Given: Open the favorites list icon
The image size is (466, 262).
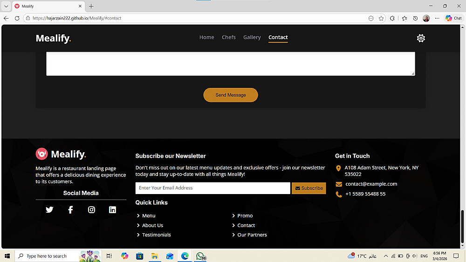Looking at the screenshot, I should pyautogui.click(x=404, y=19).
